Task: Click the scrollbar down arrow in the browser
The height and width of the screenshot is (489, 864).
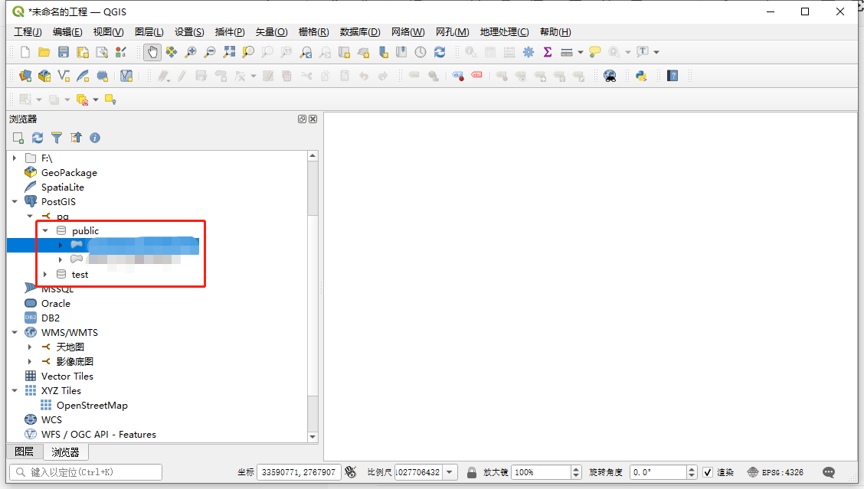Action: click(313, 437)
